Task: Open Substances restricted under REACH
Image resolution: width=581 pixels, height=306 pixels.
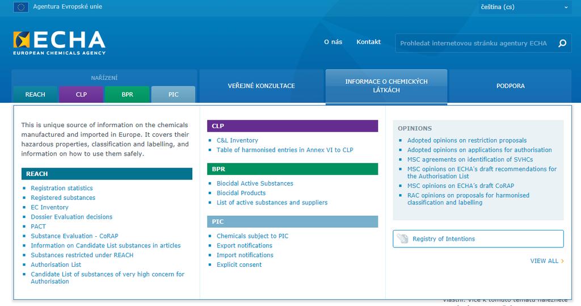Action: (x=82, y=255)
